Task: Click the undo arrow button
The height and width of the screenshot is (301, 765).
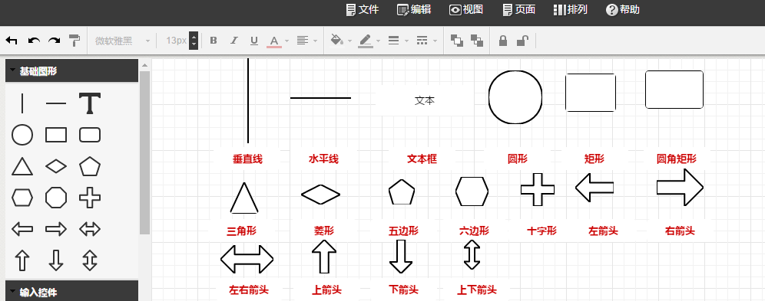Action: [x=34, y=41]
